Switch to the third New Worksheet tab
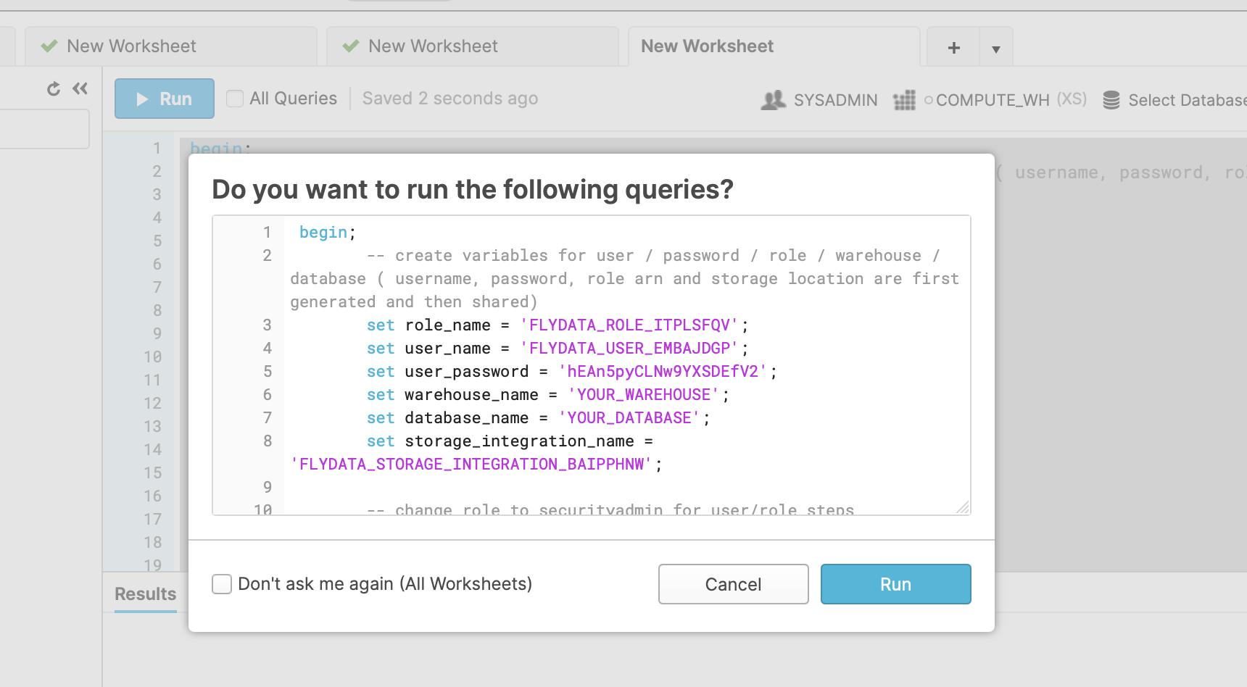 [x=705, y=46]
